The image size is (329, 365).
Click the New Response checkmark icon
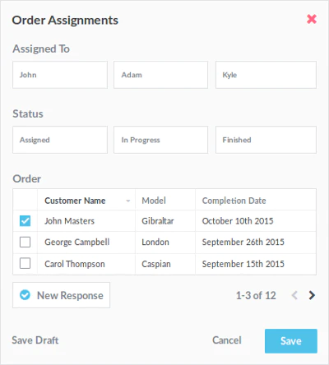click(x=25, y=295)
